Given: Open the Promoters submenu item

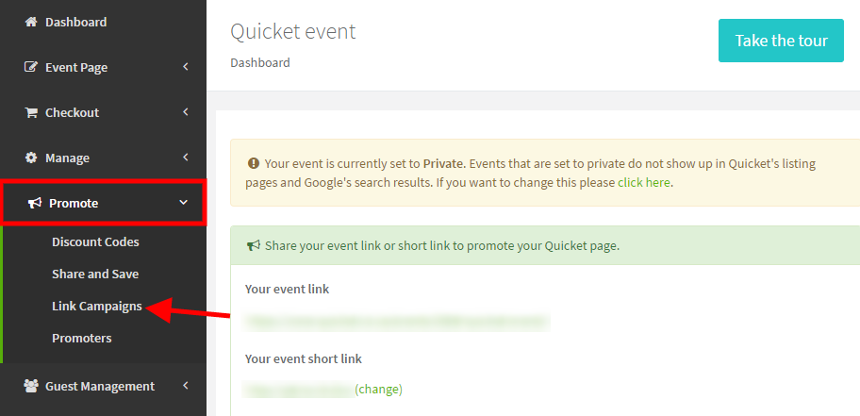Looking at the screenshot, I should (x=81, y=339).
